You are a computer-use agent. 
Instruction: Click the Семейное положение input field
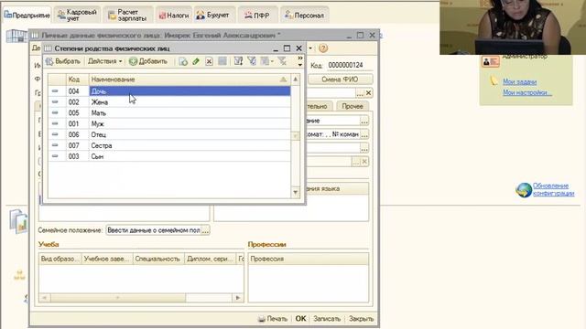point(154,230)
